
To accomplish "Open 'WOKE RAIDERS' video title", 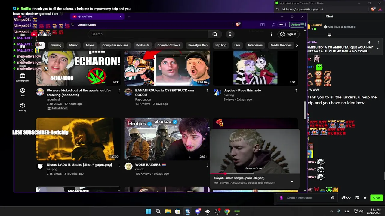I will pos(150,165).
